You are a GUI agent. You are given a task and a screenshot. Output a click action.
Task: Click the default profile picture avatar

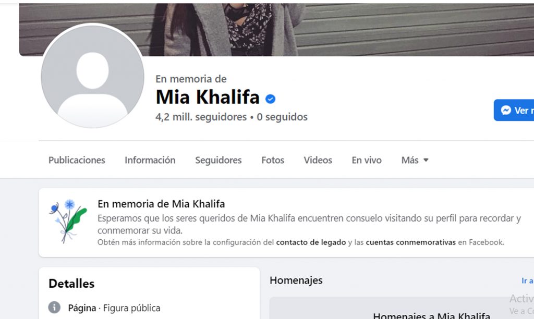coord(92,76)
